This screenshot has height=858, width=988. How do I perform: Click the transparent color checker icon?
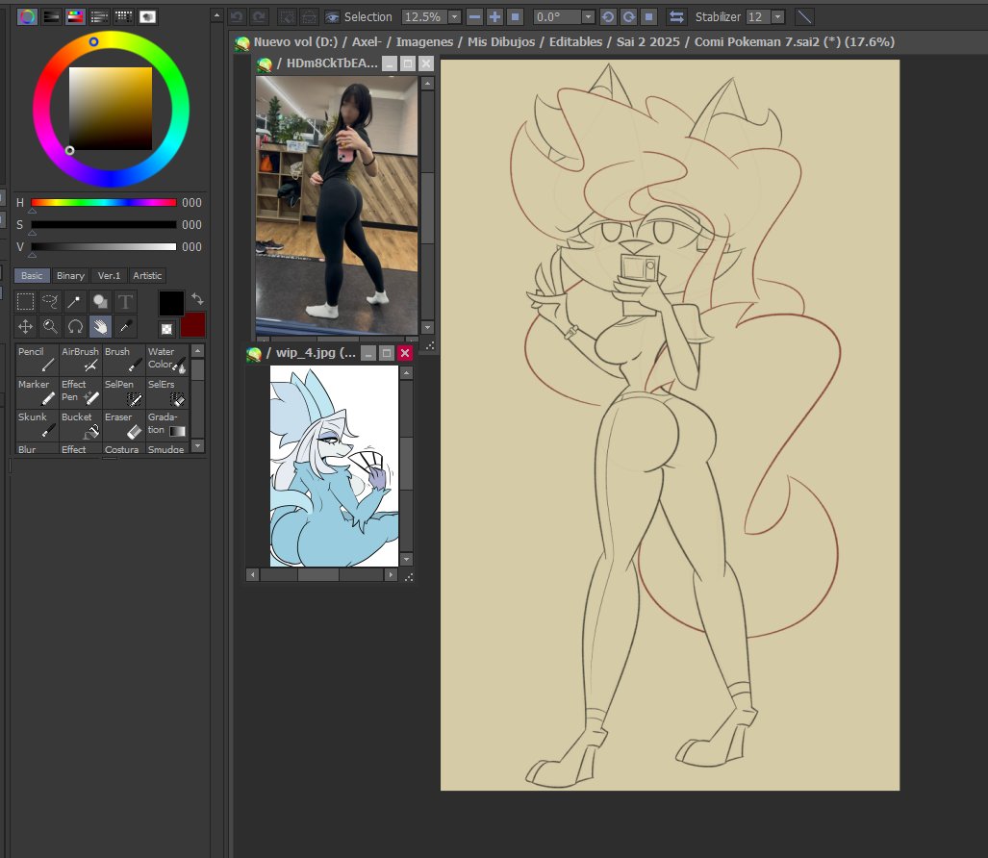coord(166,329)
